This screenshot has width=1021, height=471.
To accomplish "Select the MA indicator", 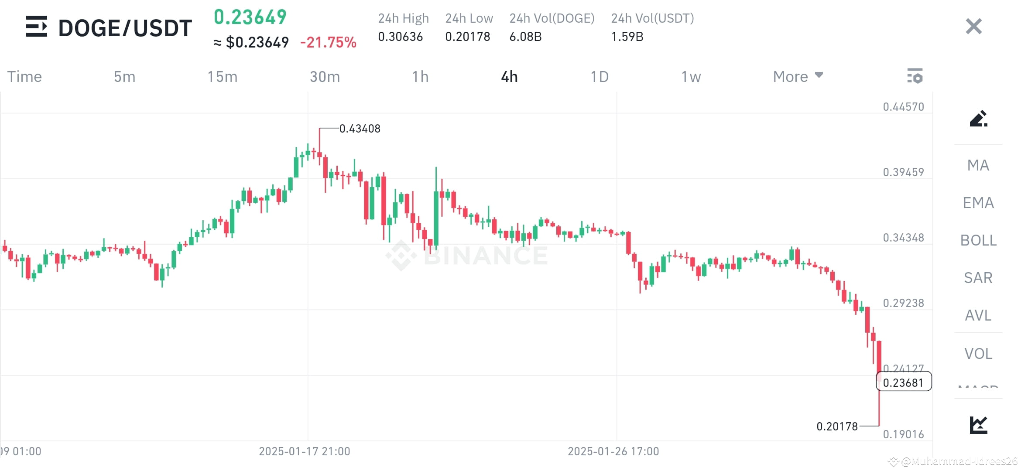I will click(978, 165).
